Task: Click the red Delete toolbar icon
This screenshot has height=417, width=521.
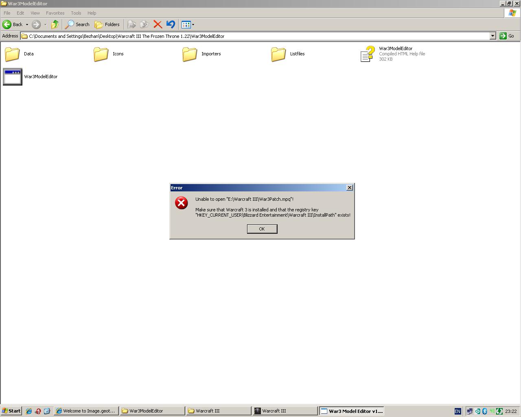Action: 158,24
